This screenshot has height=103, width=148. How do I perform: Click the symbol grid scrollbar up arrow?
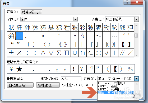pos(136,25)
